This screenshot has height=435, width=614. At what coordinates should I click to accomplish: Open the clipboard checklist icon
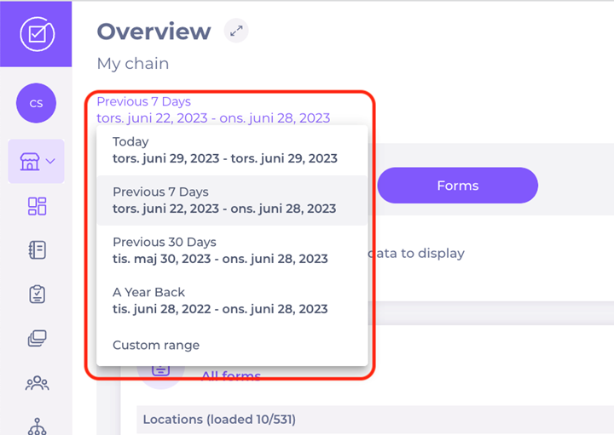[x=37, y=295]
